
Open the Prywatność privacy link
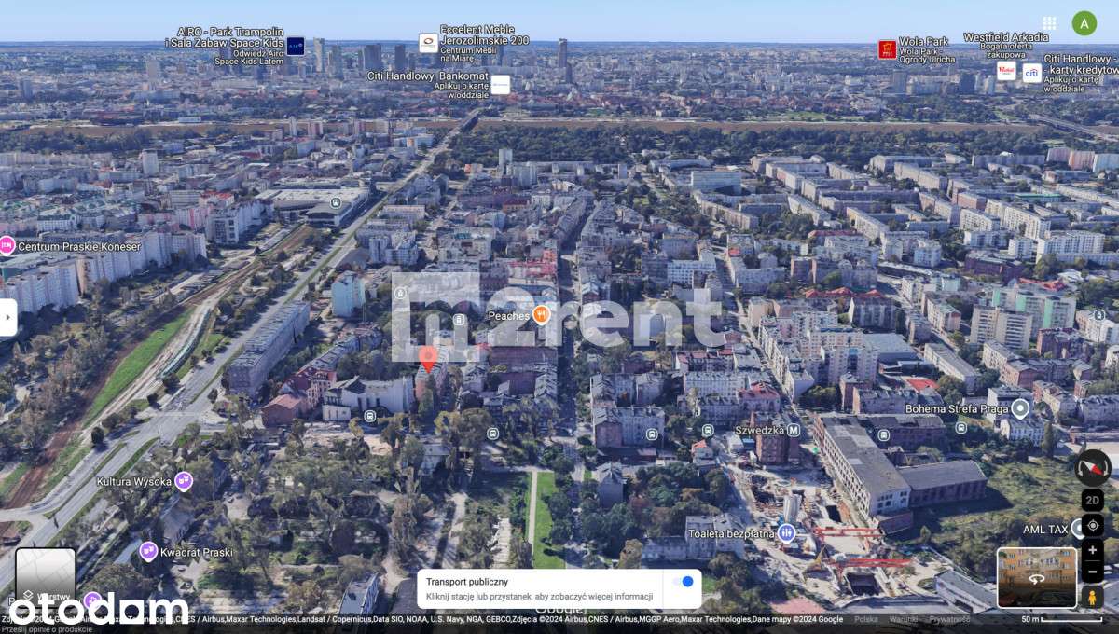point(949,619)
